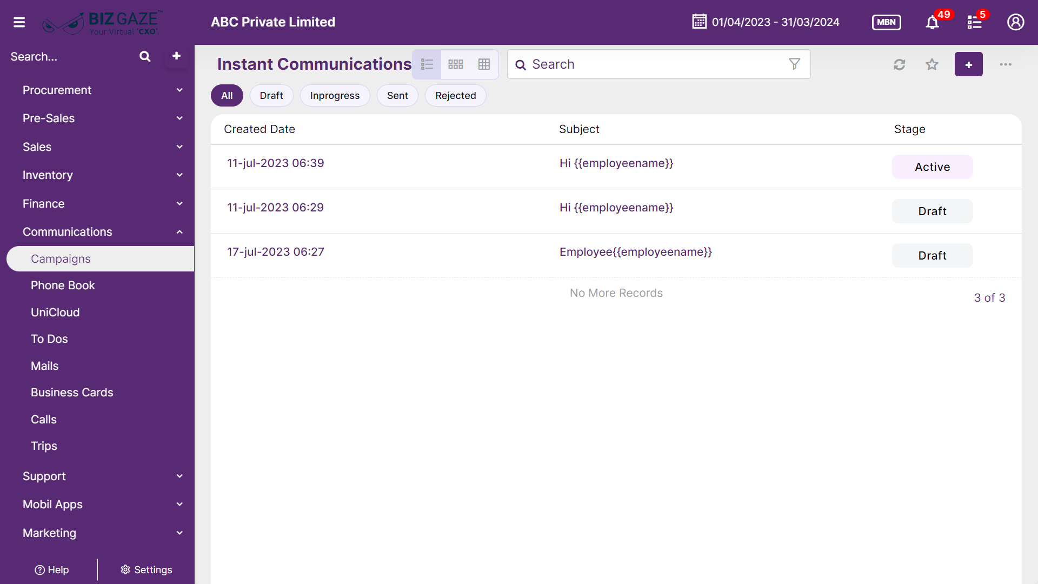Click the sidebar Search... field

[70, 56]
